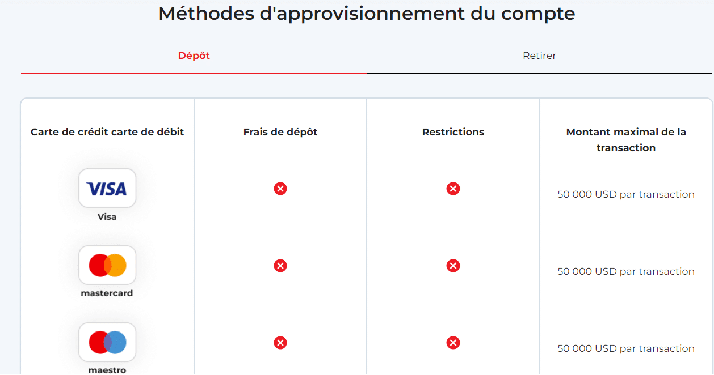The height and width of the screenshot is (375, 714).
Task: Open the Retirer tab
Action: point(539,56)
